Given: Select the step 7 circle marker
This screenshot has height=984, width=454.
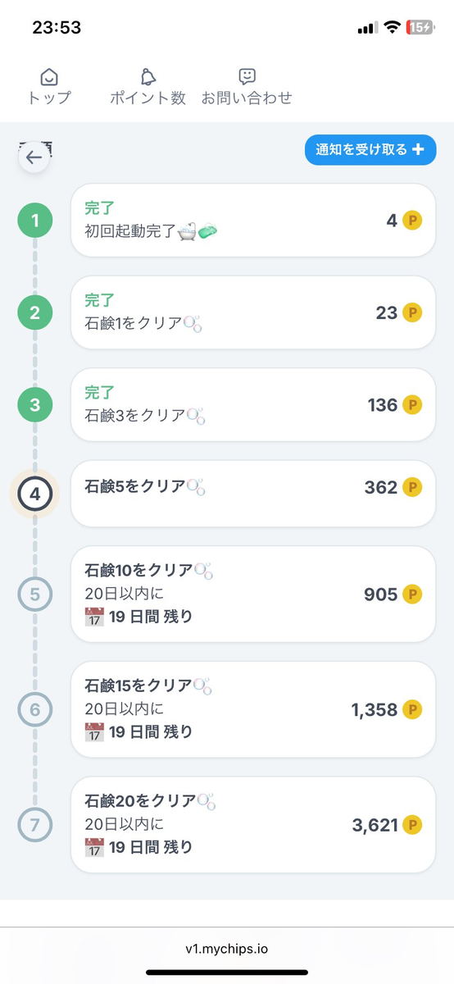Looking at the screenshot, I should 34,825.
